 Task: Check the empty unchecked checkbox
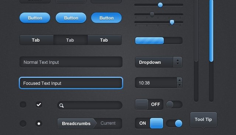[23, 104]
